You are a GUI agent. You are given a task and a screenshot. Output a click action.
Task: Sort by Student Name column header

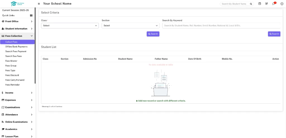(x=125, y=59)
